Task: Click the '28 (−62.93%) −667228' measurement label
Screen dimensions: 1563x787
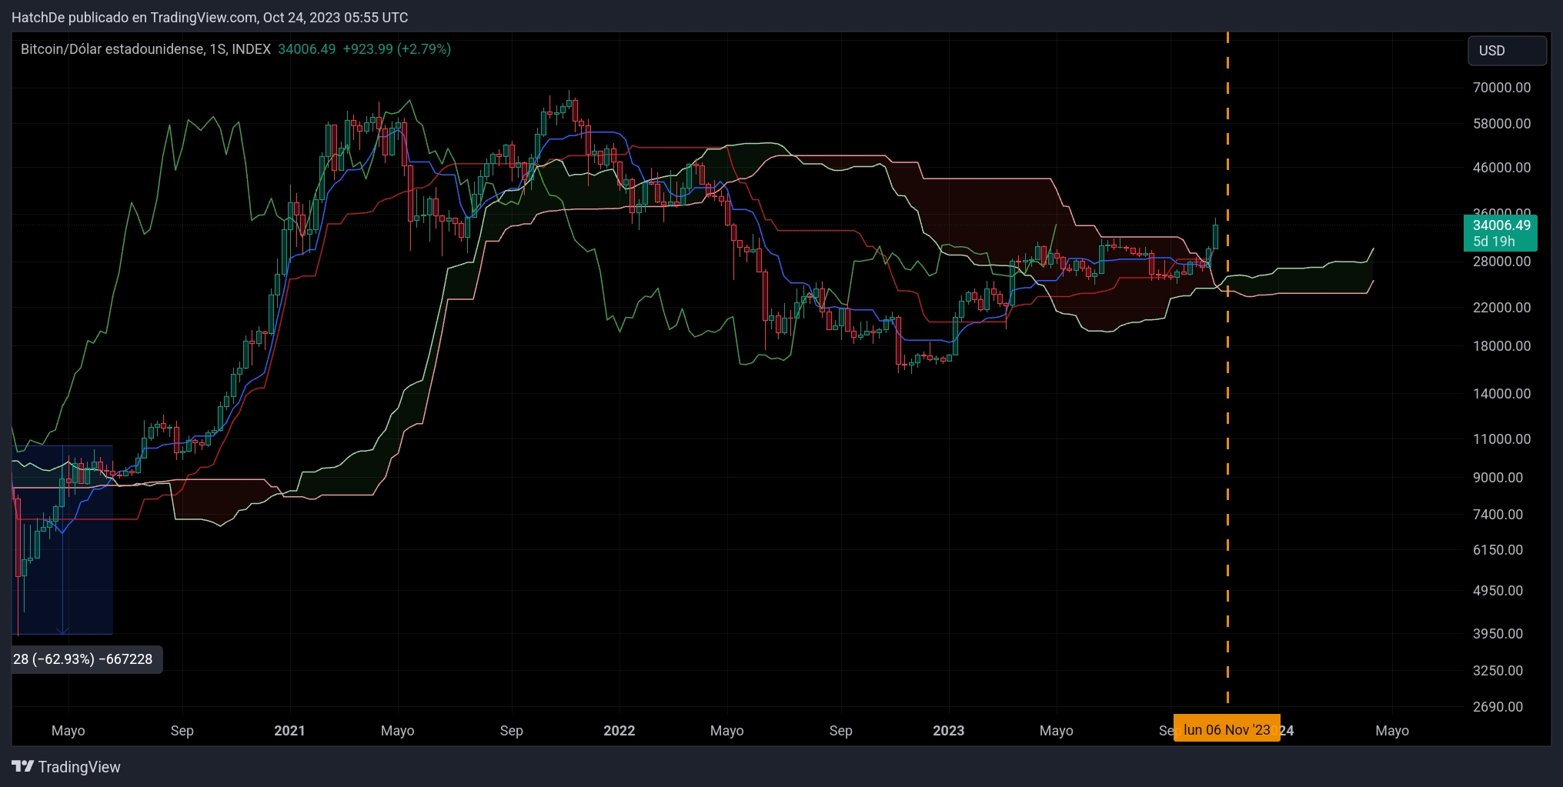Action: 83,659
